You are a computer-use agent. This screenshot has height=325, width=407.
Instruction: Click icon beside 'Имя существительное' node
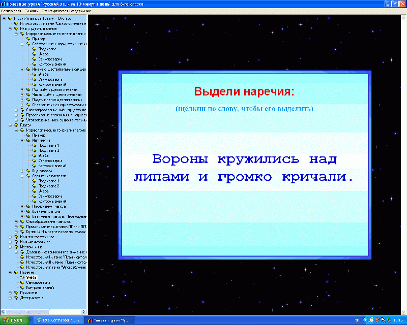(16, 28)
